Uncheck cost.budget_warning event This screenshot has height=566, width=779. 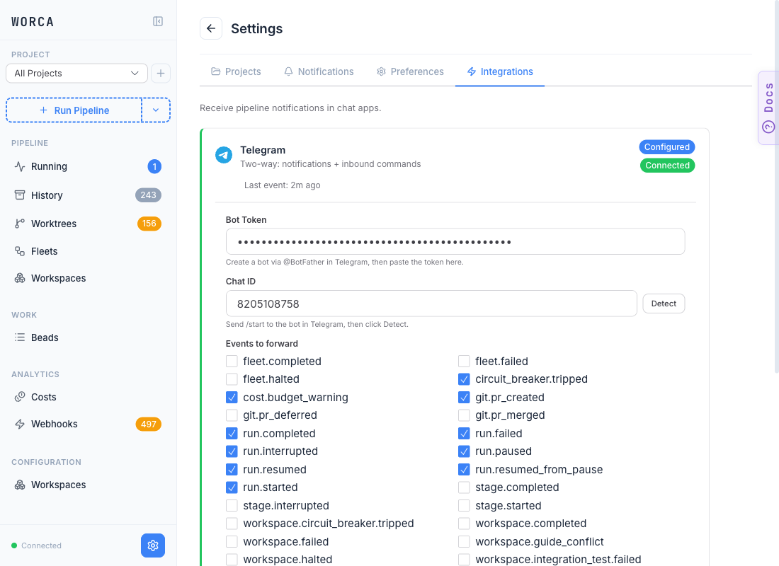click(232, 397)
